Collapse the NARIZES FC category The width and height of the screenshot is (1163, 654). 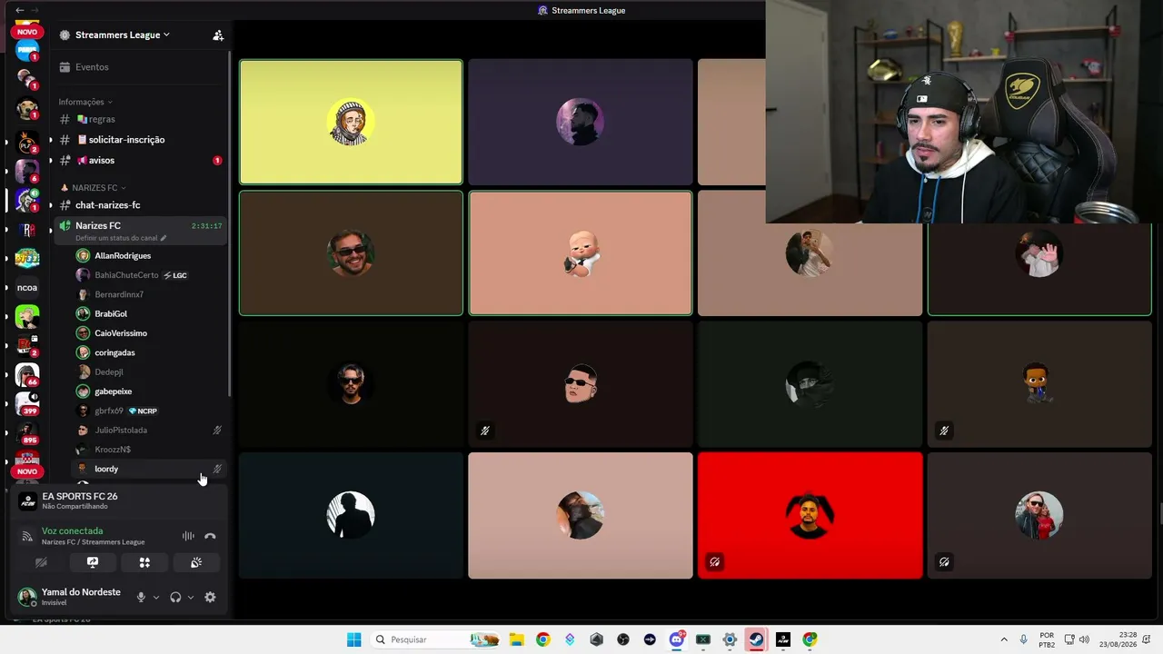point(93,188)
